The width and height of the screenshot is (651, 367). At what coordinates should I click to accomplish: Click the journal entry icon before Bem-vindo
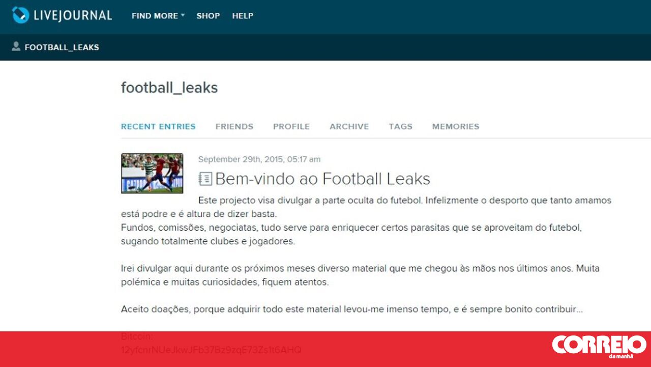(x=205, y=179)
